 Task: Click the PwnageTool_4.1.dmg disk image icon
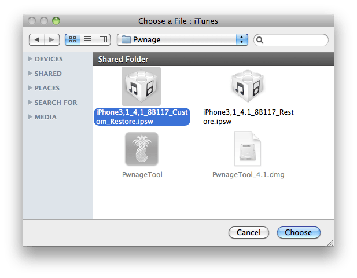248,149
